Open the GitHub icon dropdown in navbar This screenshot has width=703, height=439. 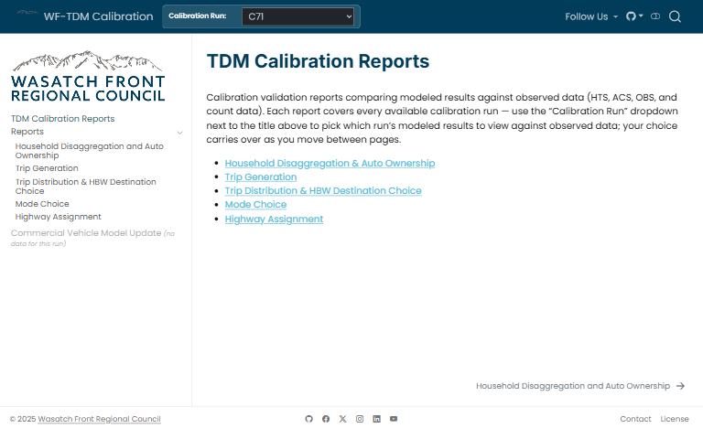point(634,16)
